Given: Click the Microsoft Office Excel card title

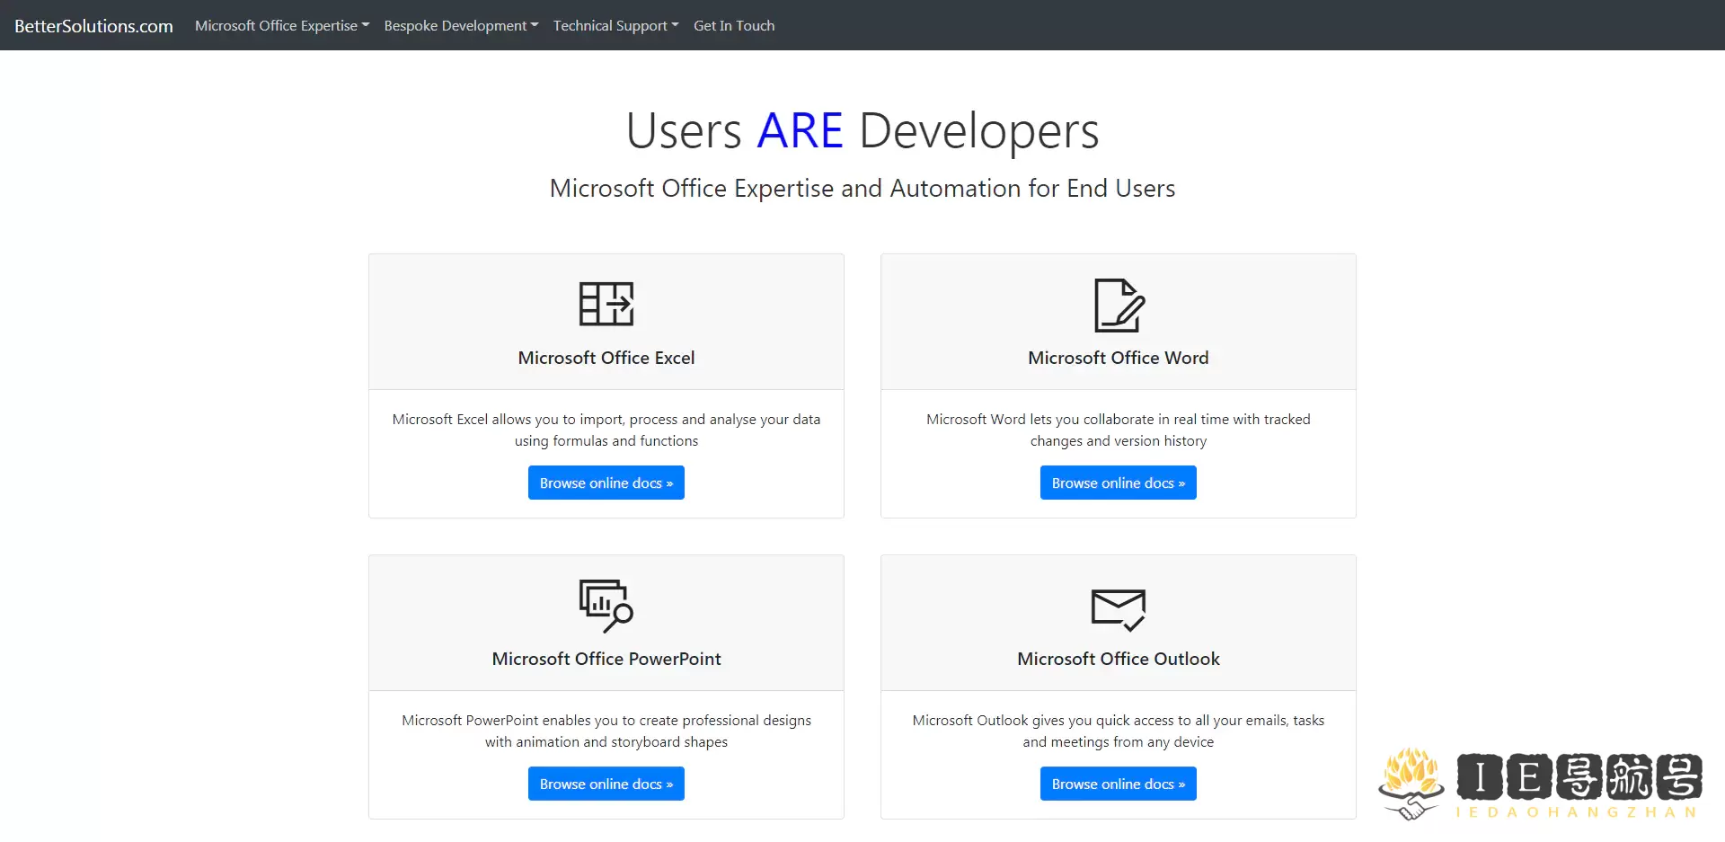Looking at the screenshot, I should pos(606,358).
